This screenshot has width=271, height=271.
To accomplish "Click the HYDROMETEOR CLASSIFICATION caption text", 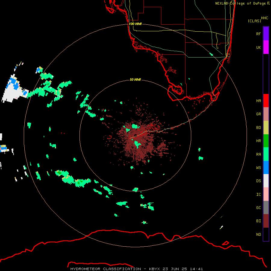I will point(106,269).
